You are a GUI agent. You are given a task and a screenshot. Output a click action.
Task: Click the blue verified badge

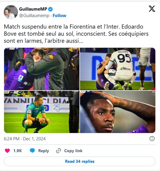50,9
